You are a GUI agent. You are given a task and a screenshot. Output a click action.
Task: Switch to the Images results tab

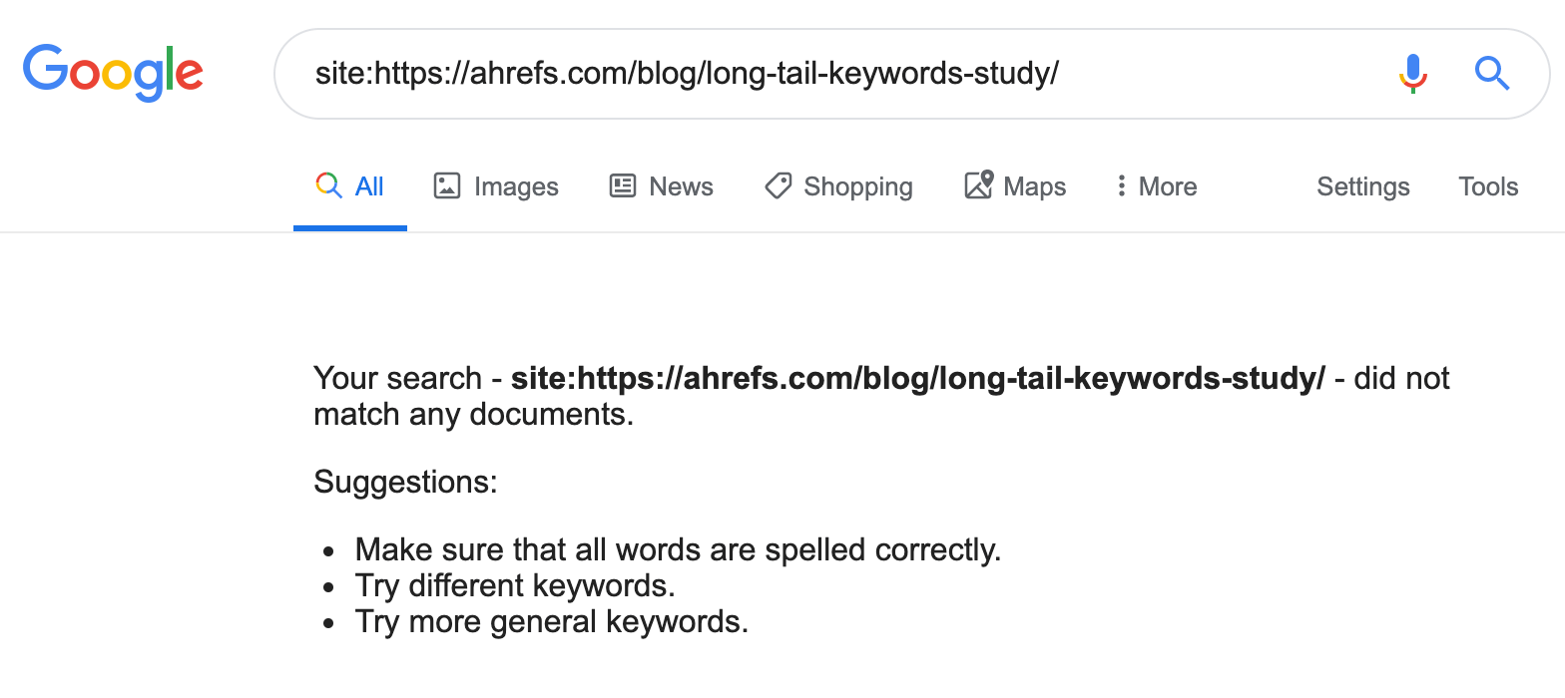click(x=516, y=186)
